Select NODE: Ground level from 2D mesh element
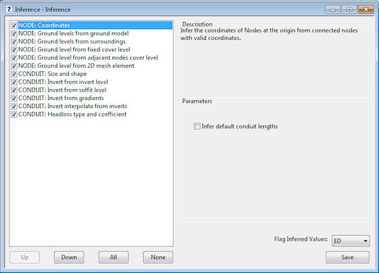 click(76, 66)
